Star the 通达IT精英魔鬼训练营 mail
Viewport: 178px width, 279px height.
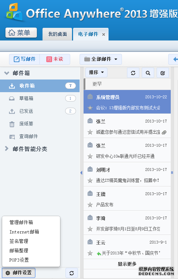point(90,180)
